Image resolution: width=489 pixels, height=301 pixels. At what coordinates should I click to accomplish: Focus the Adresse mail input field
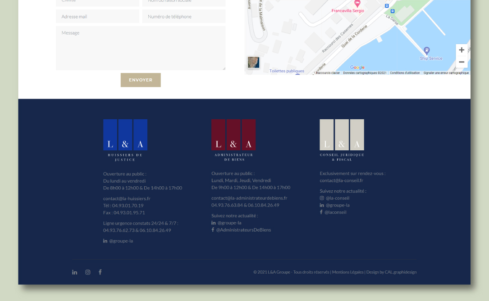[98, 17]
